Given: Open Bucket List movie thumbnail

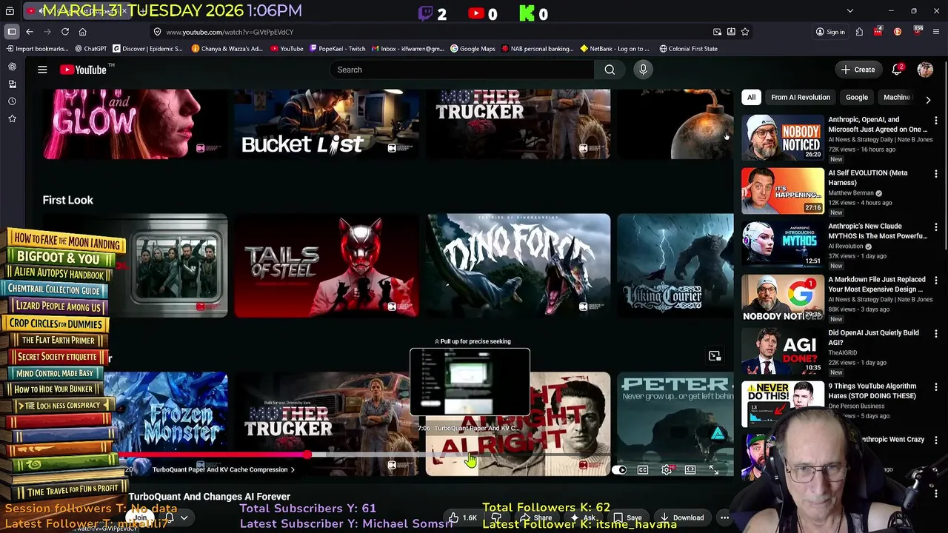Looking at the screenshot, I should (x=327, y=124).
